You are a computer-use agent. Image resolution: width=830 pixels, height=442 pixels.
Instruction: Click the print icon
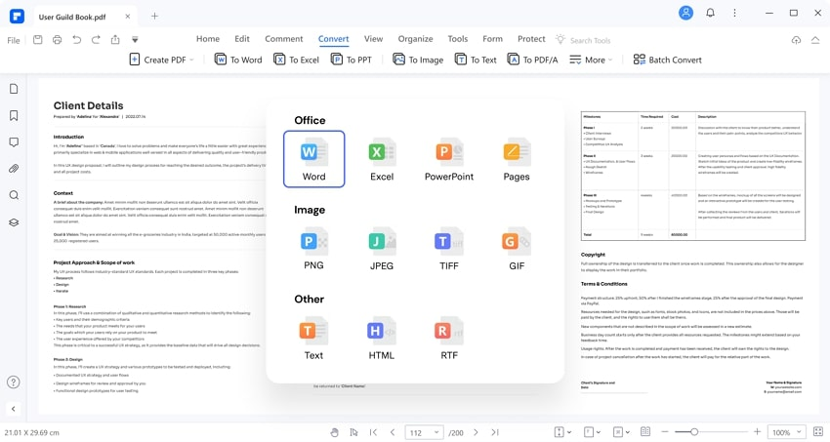tap(58, 40)
